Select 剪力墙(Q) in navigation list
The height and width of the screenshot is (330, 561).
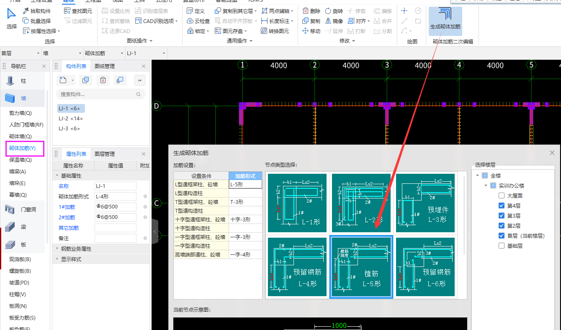[21, 113]
